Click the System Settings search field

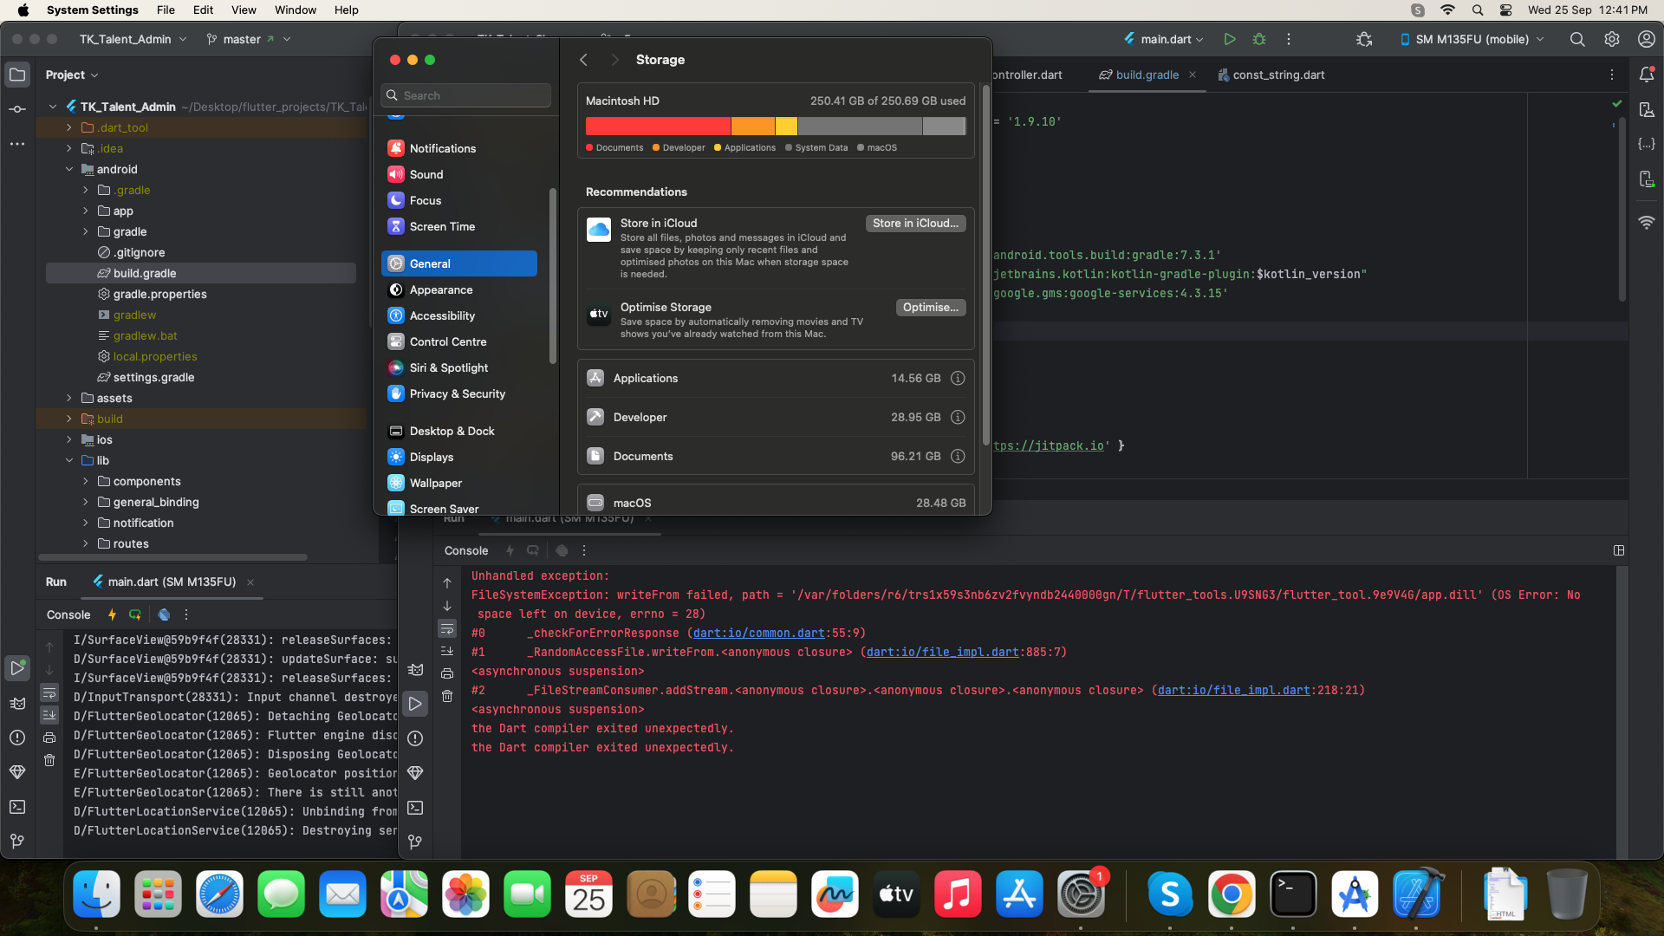465,95
